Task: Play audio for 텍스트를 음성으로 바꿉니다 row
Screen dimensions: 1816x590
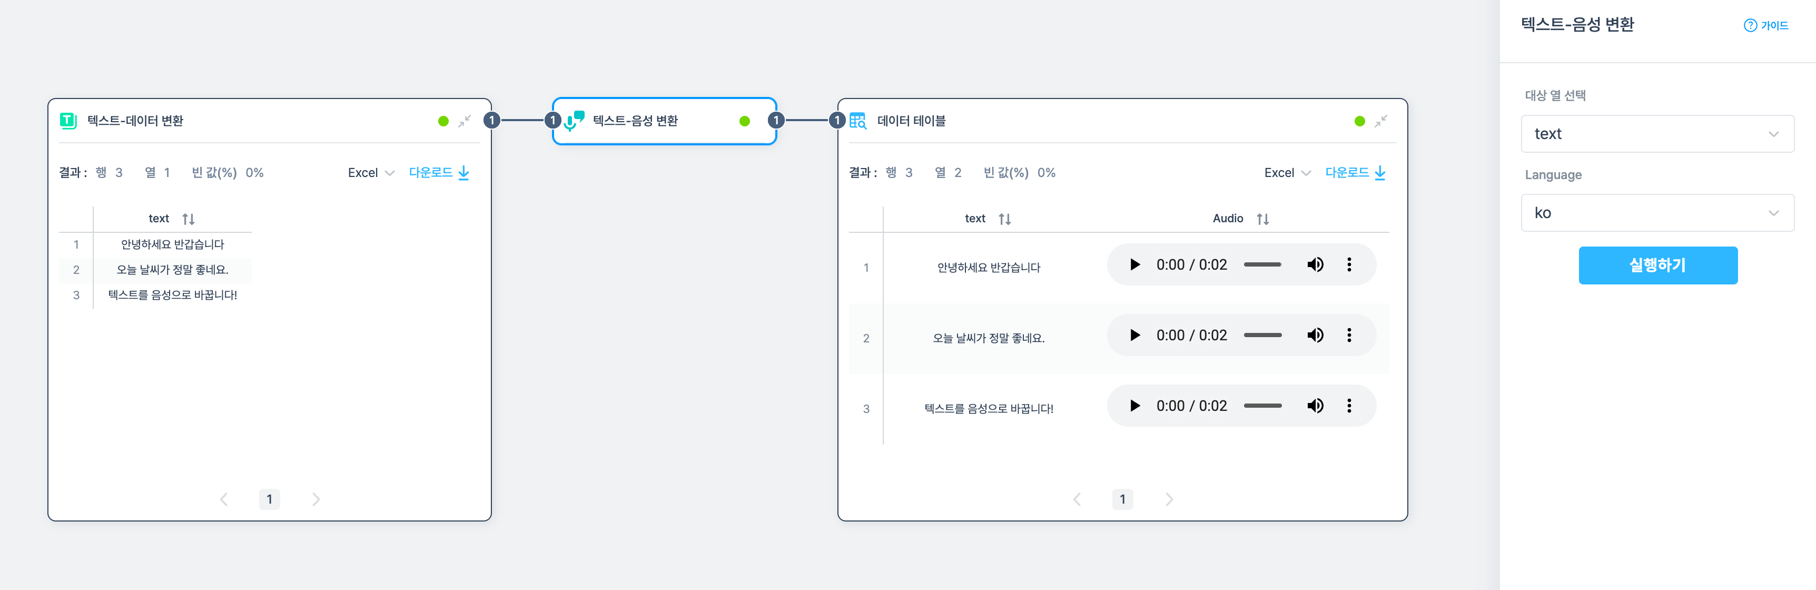Action: pyautogui.click(x=1134, y=405)
